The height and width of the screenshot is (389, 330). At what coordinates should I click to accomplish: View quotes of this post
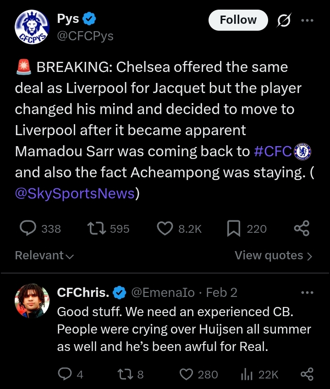click(274, 255)
